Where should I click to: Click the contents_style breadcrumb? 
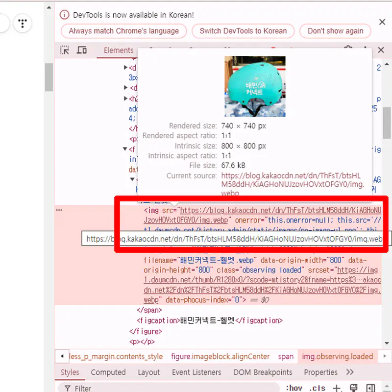pos(116,357)
